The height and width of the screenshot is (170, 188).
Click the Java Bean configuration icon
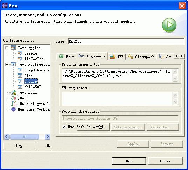13,92
